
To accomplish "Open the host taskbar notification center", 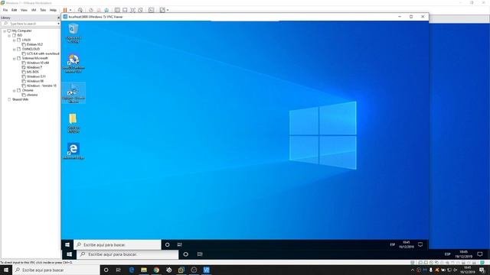I will pos(482,270).
